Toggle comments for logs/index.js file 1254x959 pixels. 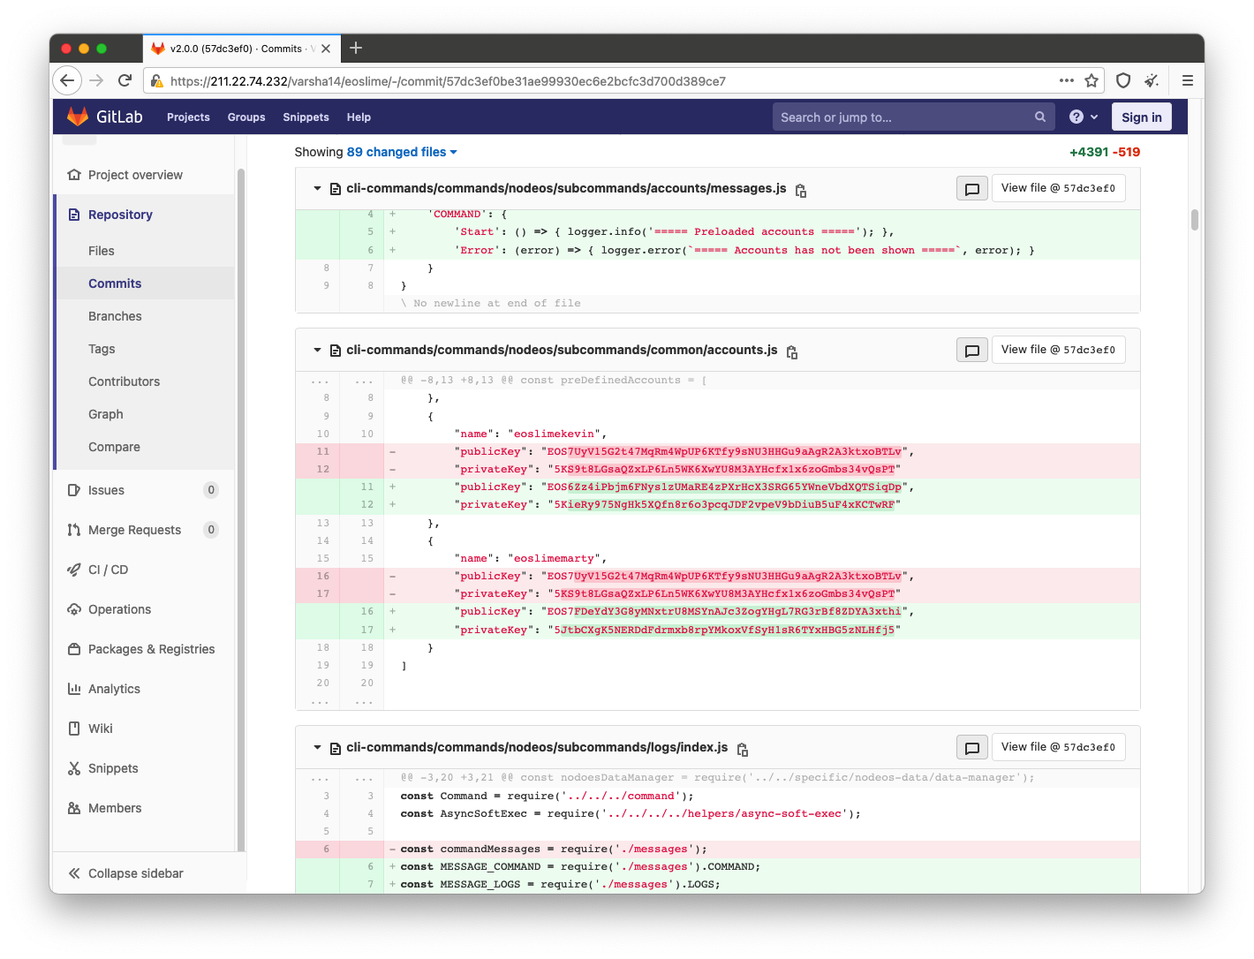point(972,747)
